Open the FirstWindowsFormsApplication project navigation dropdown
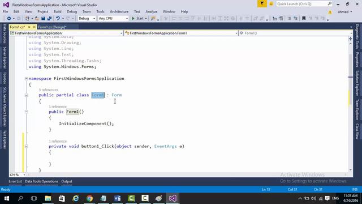This screenshot has width=362, height=204. (x=66, y=33)
